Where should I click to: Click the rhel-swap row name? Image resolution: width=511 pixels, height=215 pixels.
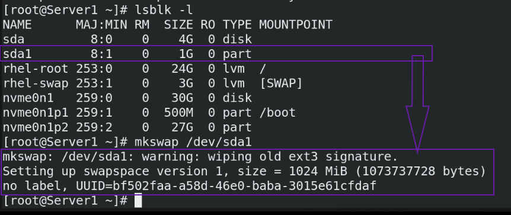click(x=36, y=83)
